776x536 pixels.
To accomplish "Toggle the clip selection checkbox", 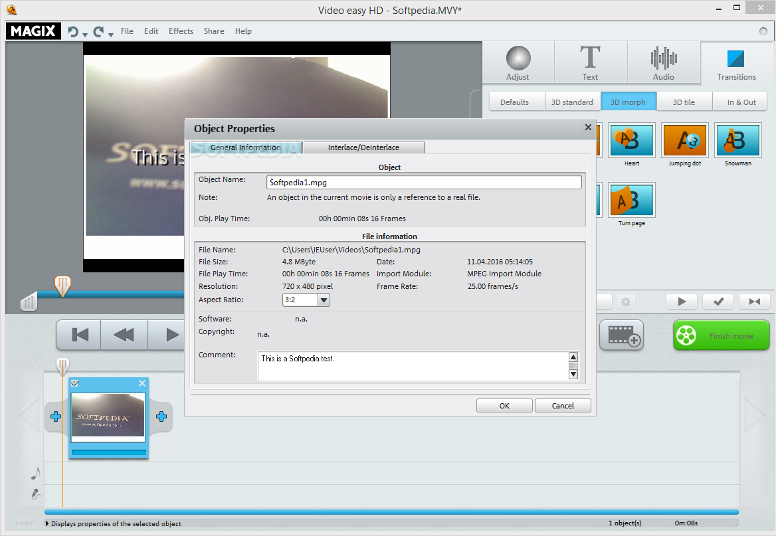I will (75, 383).
